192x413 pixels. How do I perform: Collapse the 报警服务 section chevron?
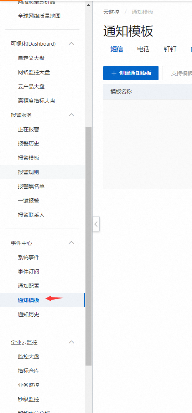coord(71,115)
